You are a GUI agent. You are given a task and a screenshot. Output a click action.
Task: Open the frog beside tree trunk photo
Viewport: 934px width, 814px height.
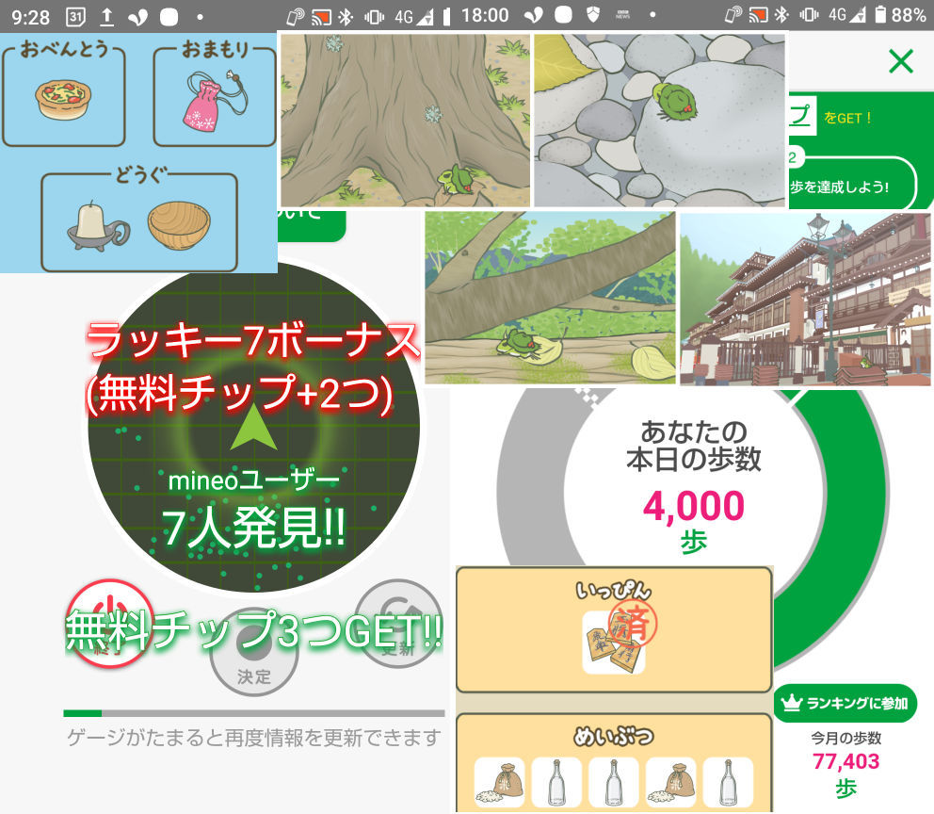coord(405,120)
